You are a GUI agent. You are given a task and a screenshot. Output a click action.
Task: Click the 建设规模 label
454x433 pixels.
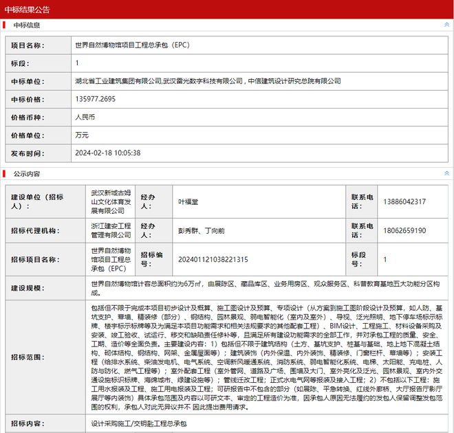point(28,289)
